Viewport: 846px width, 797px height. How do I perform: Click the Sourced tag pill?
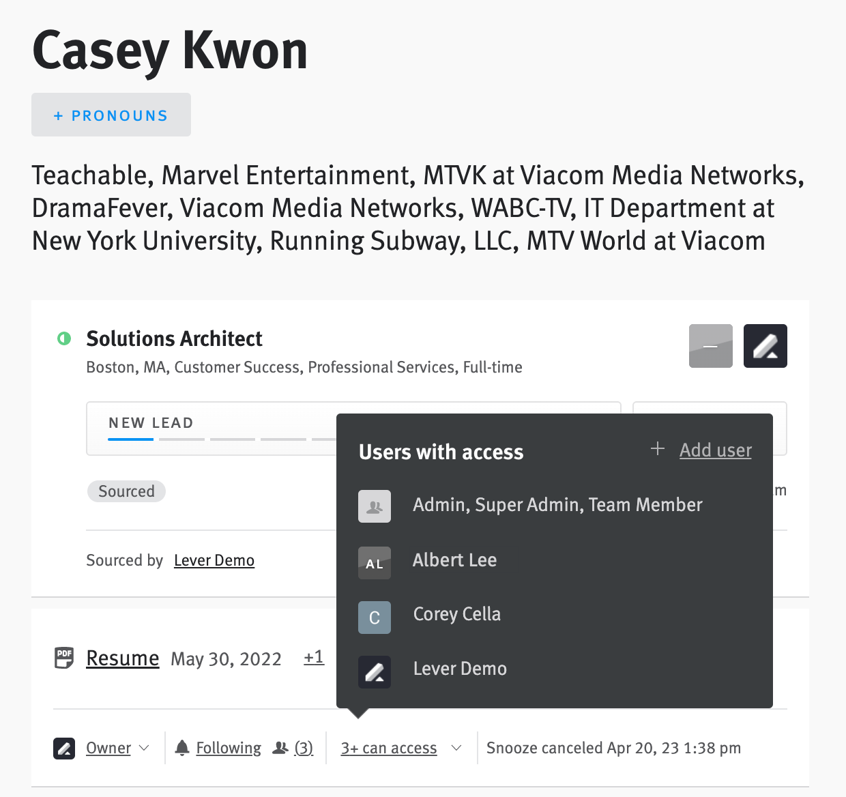(126, 491)
